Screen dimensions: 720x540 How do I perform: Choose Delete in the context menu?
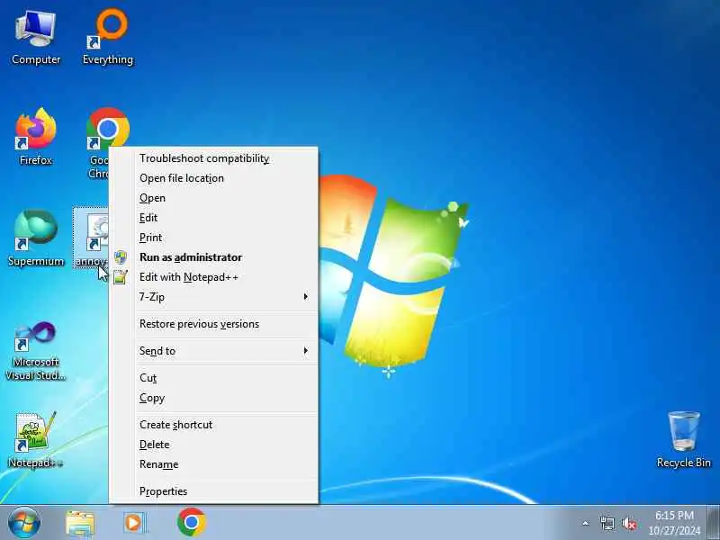coord(213,445)
